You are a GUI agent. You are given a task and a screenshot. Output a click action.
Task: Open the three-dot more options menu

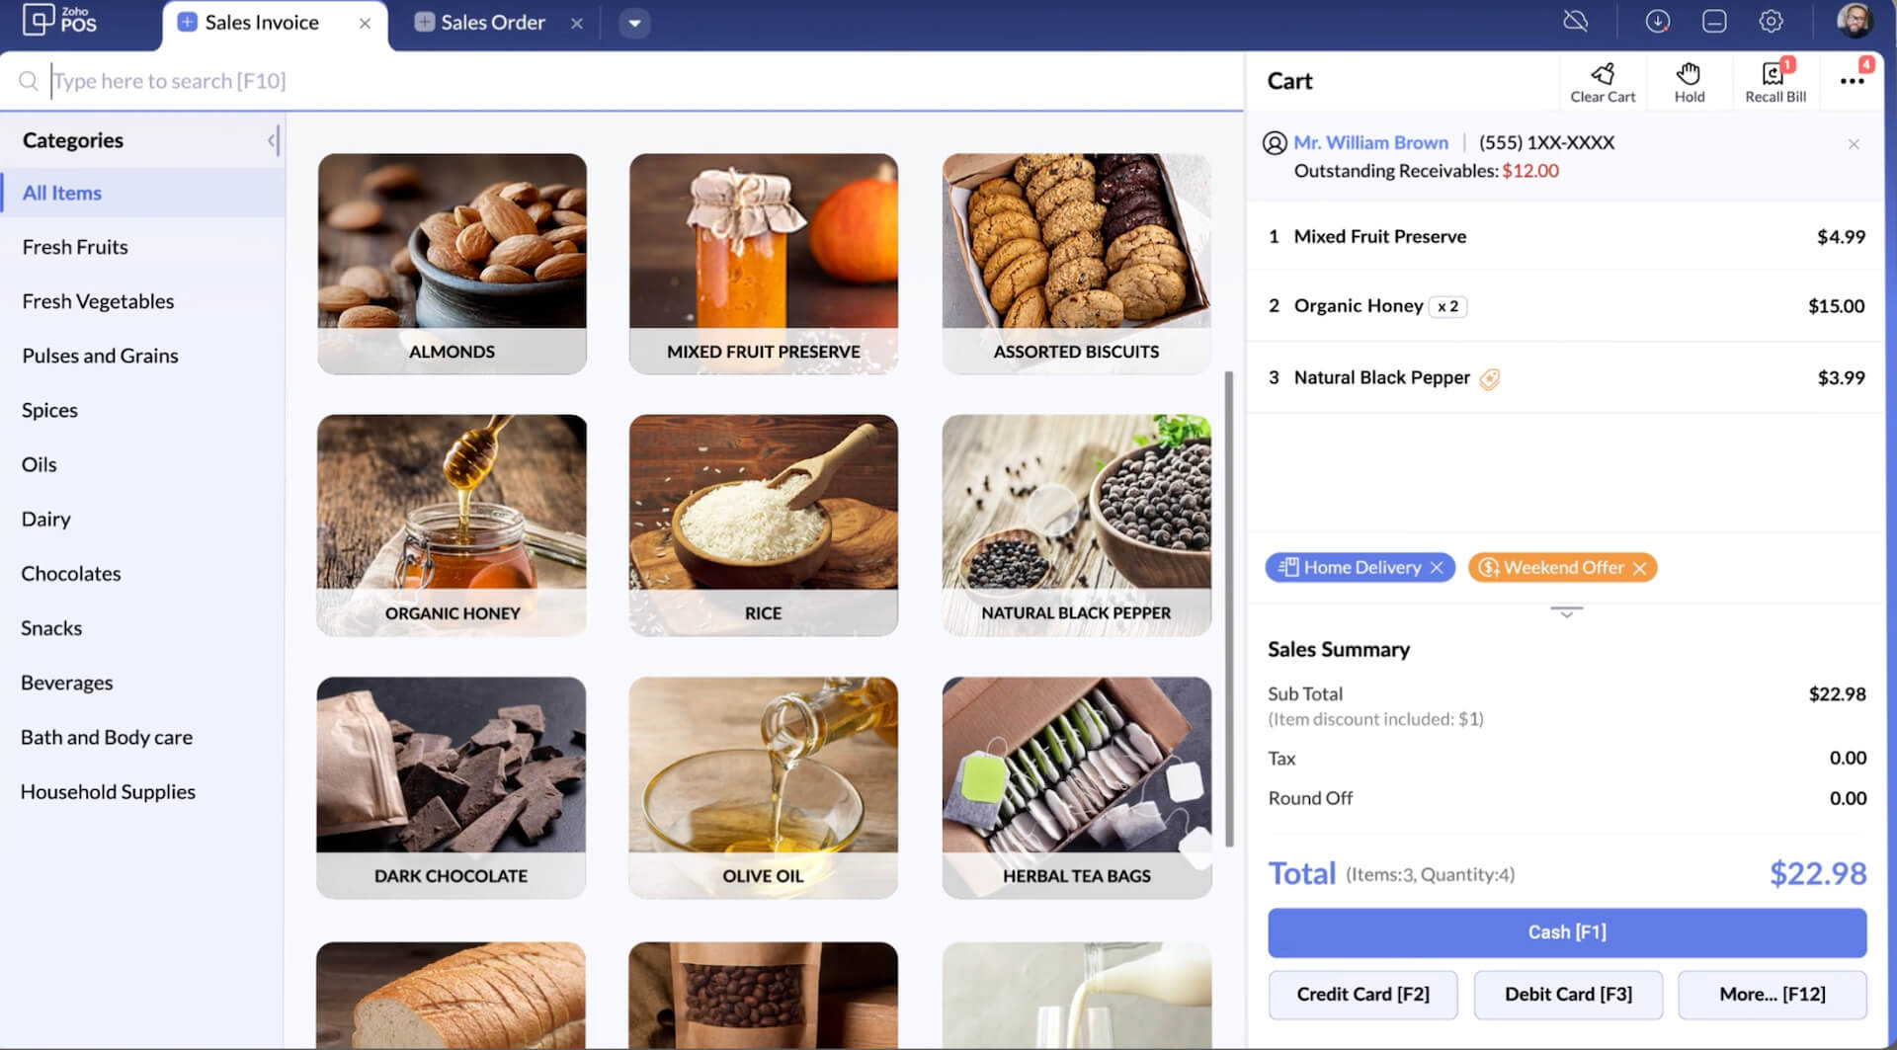coord(1852,81)
